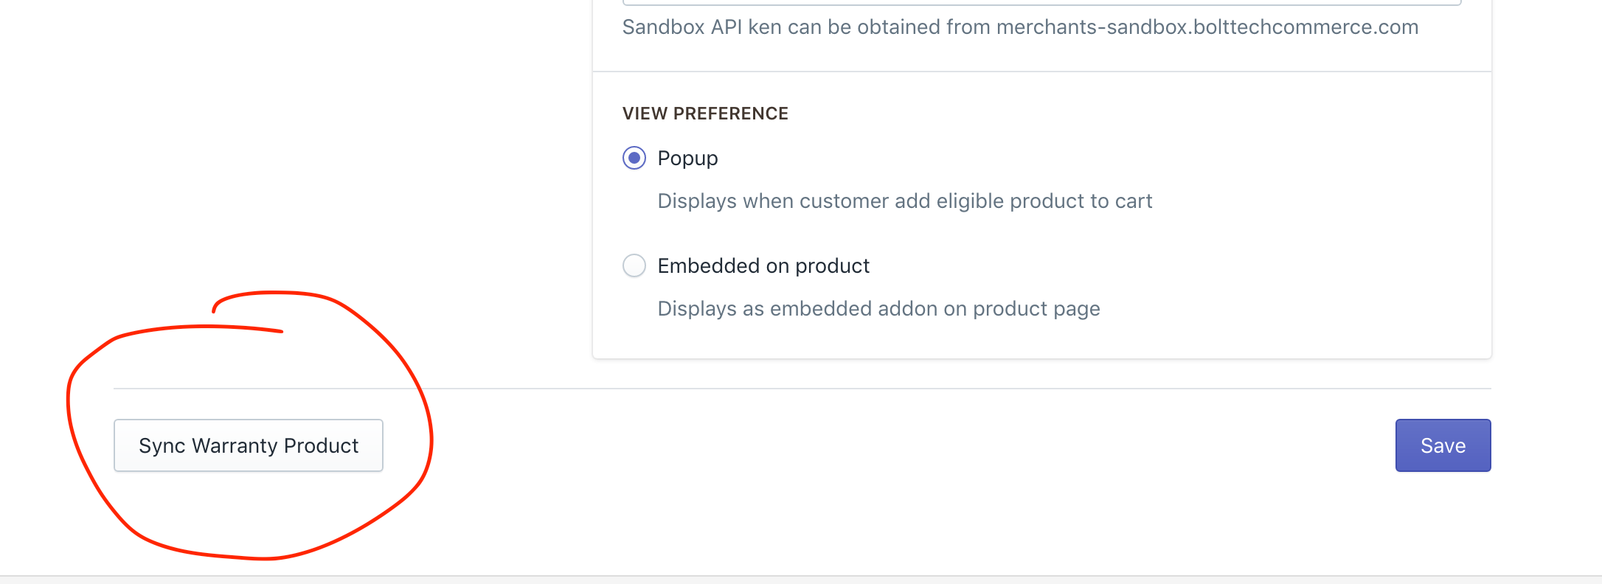This screenshot has height=584, width=1602.
Task: Click the merchants-sandbox.bolttechcommerce.com text
Action: 1207,27
